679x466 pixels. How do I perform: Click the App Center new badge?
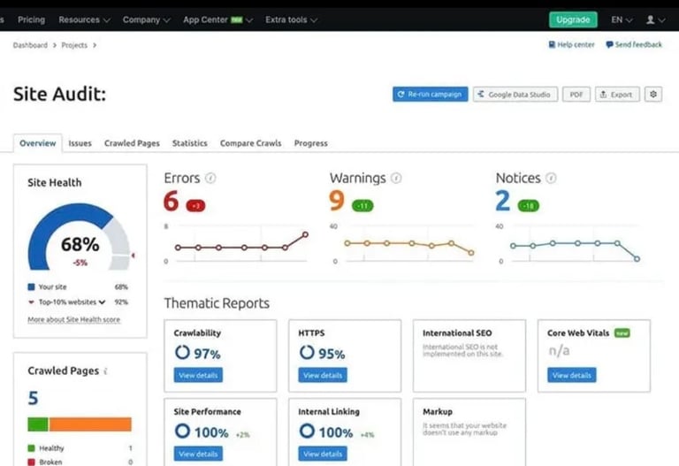[236, 20]
